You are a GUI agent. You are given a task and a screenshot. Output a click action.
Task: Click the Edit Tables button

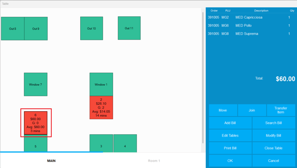point(230,136)
